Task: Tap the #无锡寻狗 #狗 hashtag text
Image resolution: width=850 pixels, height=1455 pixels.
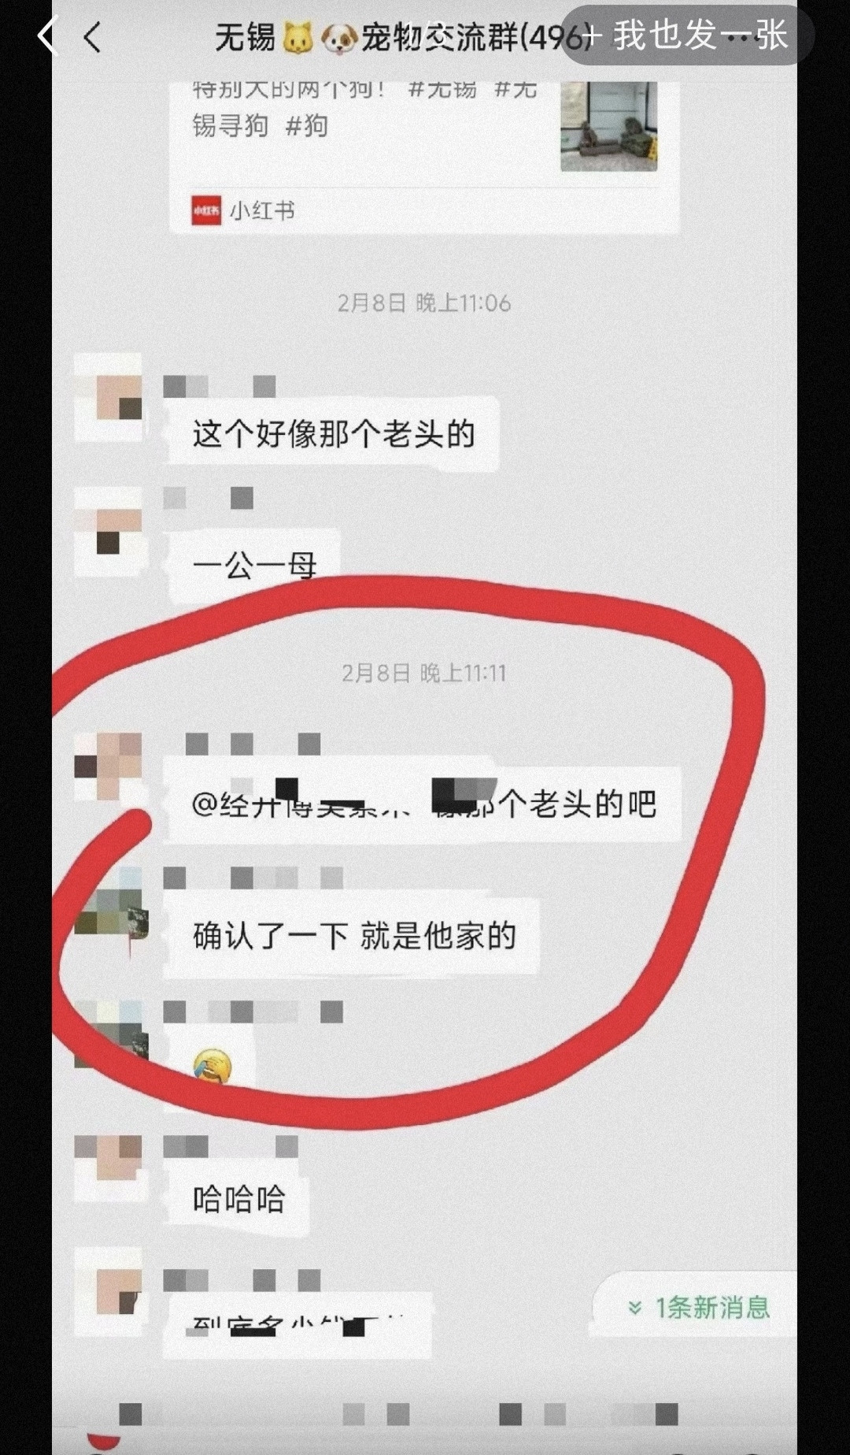Action: [x=261, y=125]
